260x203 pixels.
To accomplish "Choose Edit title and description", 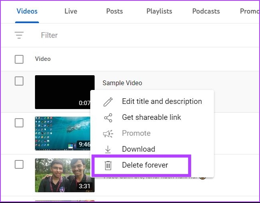I will (x=162, y=101).
